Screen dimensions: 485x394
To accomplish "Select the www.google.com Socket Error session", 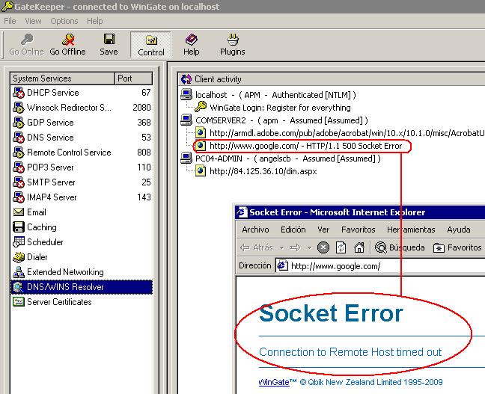I will (299, 146).
